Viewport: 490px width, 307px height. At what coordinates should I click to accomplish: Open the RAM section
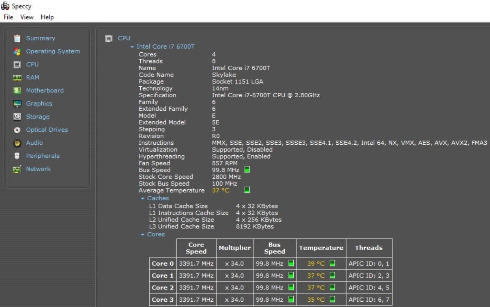pos(32,77)
